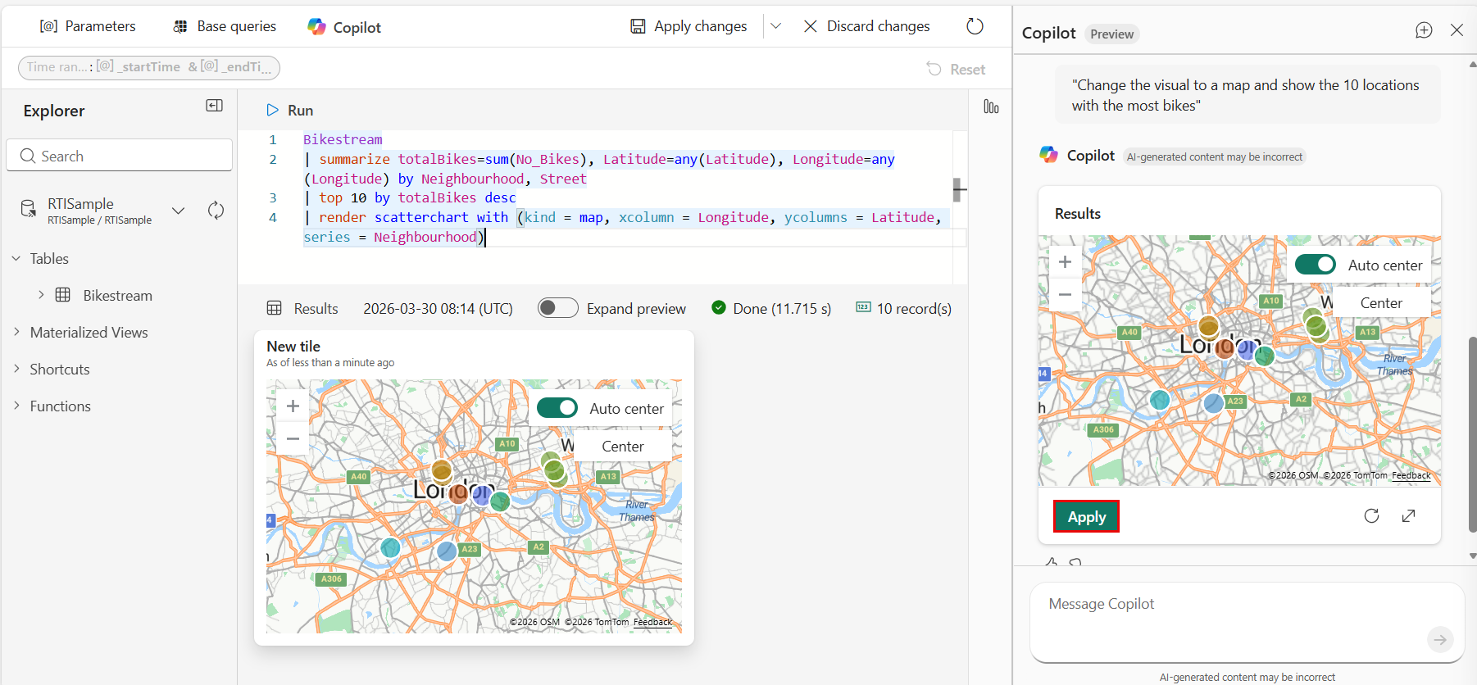
Task: Open Base queries
Action: [225, 26]
